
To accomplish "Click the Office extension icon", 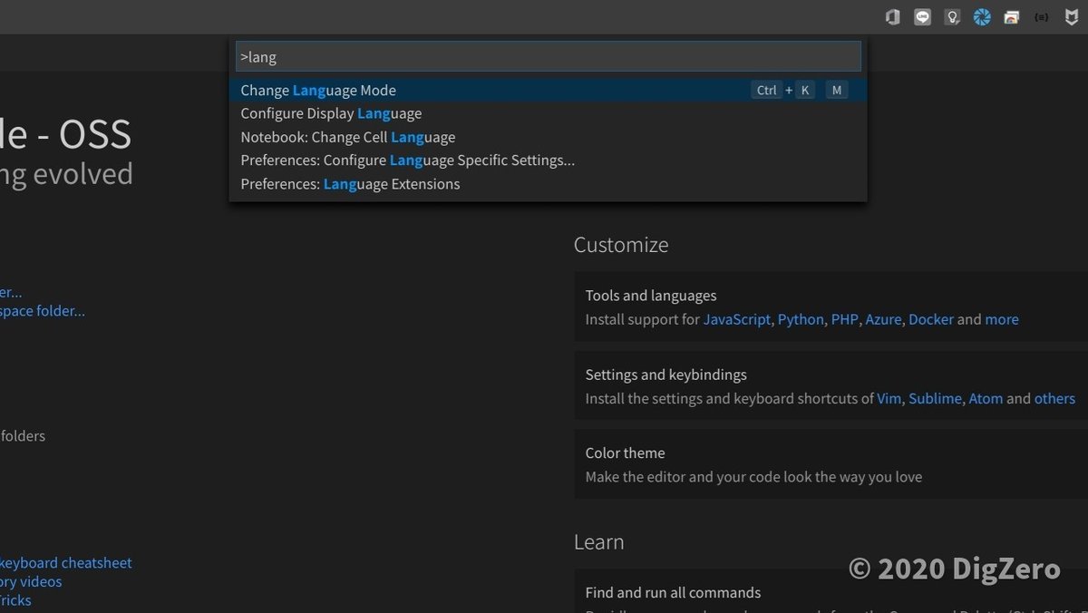I will coord(893,16).
